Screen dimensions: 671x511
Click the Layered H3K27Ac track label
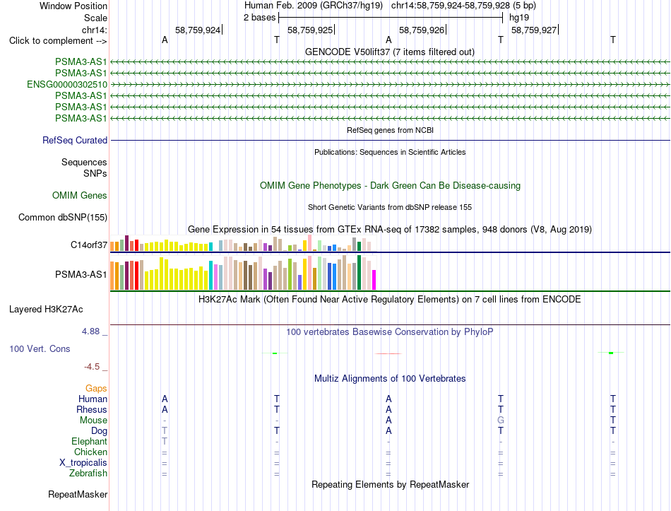(46, 310)
